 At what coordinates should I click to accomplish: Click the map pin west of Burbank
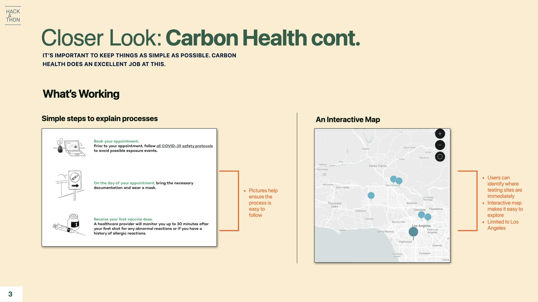(x=371, y=195)
